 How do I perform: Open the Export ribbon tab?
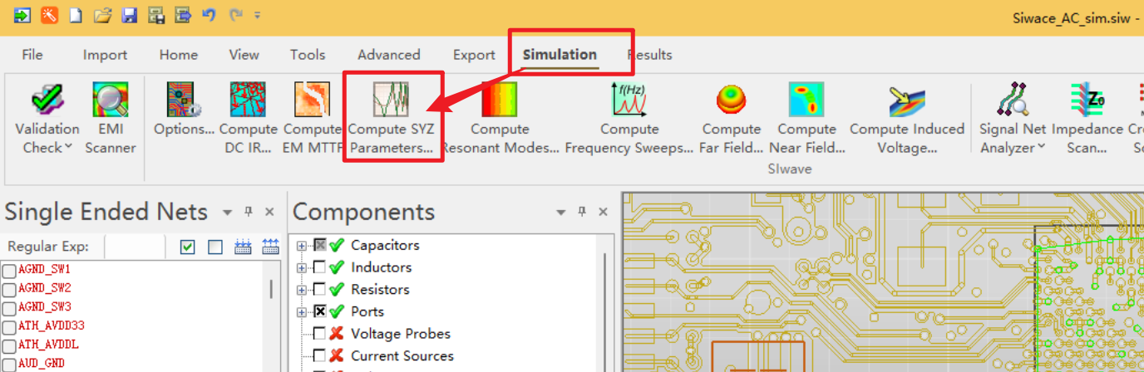point(474,55)
